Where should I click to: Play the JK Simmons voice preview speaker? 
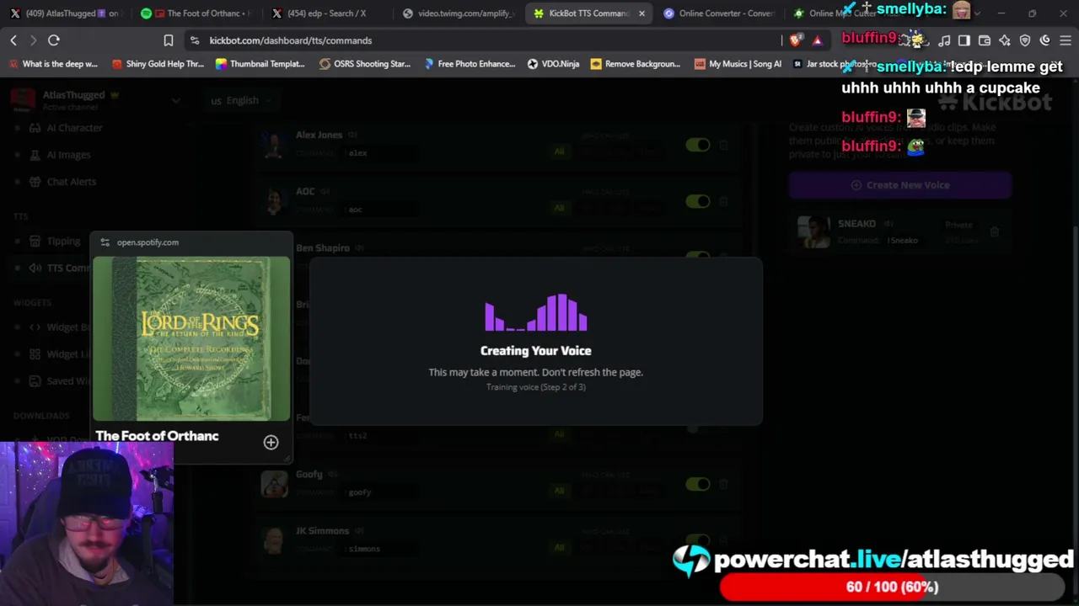pos(359,531)
